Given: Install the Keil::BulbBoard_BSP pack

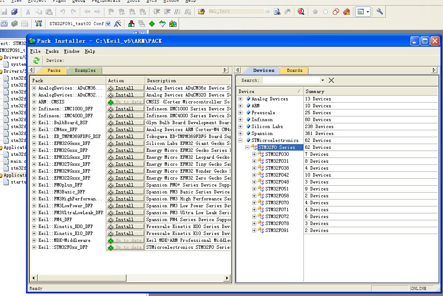Looking at the screenshot, I should click(x=126, y=123).
